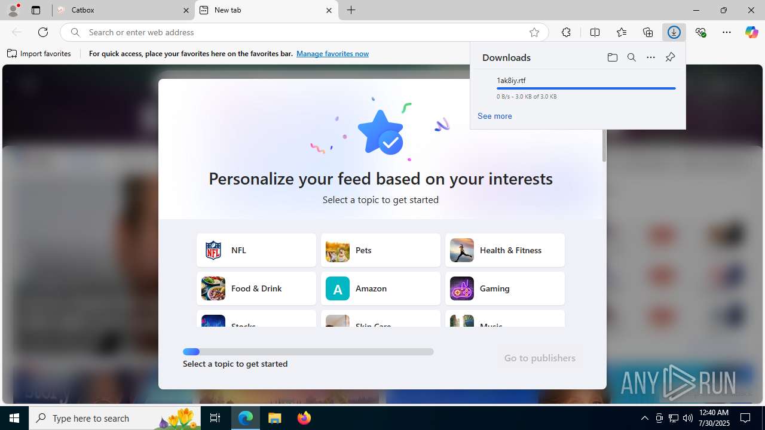Open the Extensions puzzle icon
Viewport: 765px width, 430px height.
(x=566, y=32)
